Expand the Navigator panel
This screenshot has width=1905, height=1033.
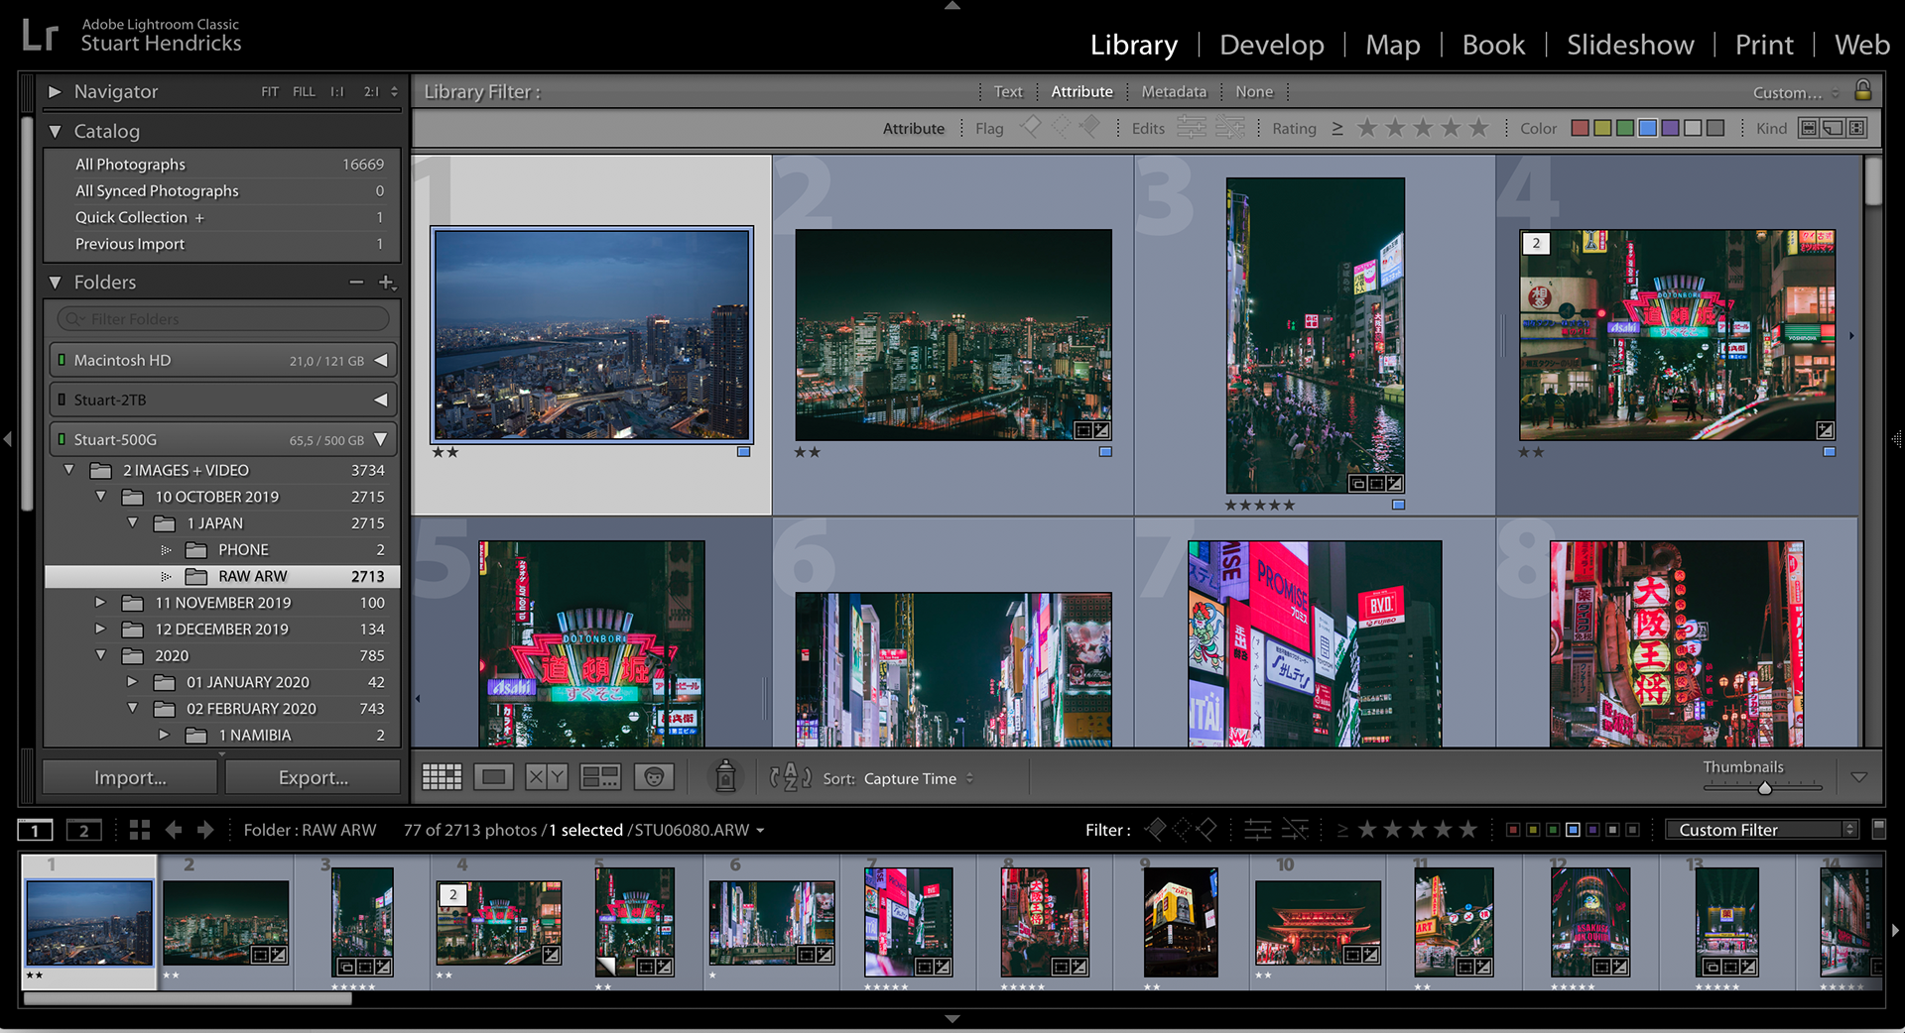(55, 91)
